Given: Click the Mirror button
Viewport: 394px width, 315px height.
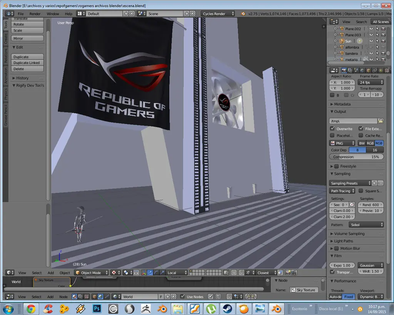Looking at the screenshot, I should 27,38.
